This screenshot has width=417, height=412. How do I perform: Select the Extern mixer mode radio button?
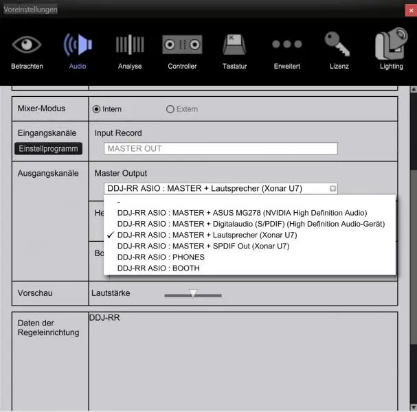170,109
